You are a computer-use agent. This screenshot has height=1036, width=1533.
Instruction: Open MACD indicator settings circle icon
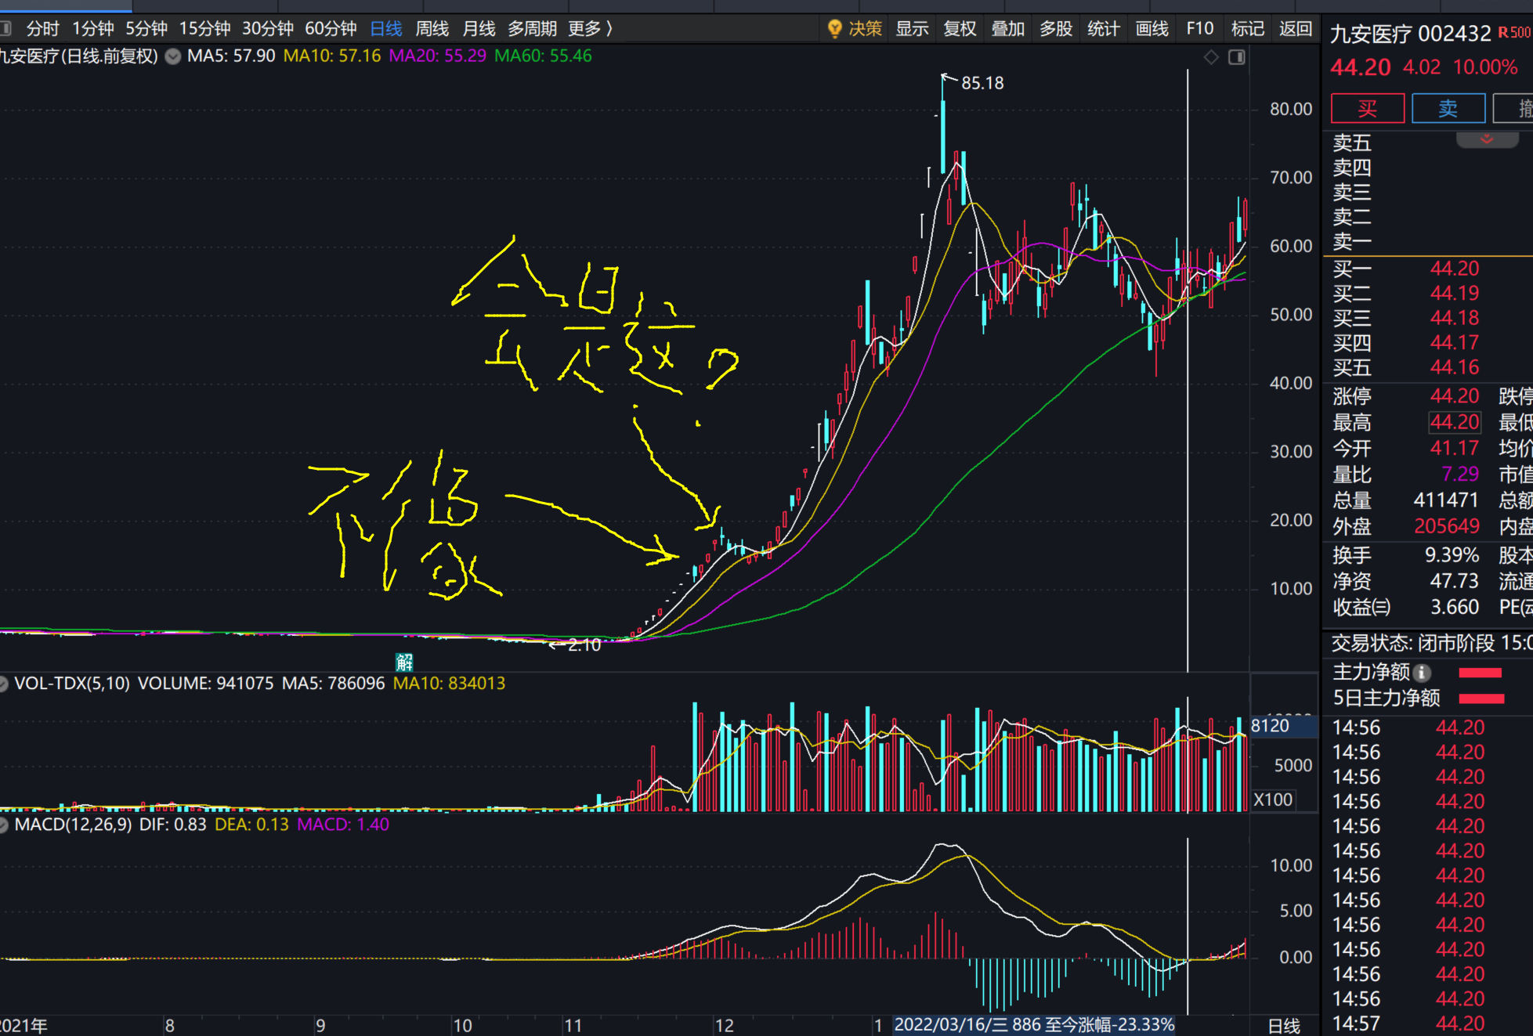click(4, 825)
